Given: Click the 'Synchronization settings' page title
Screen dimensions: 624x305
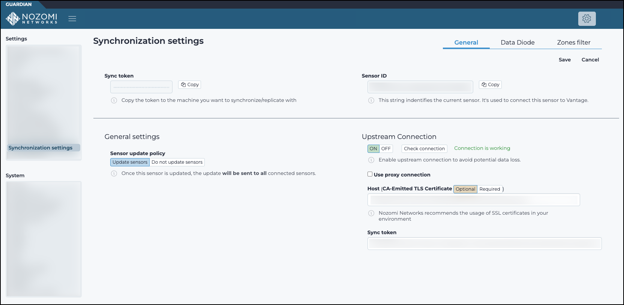Looking at the screenshot, I should click(x=148, y=41).
